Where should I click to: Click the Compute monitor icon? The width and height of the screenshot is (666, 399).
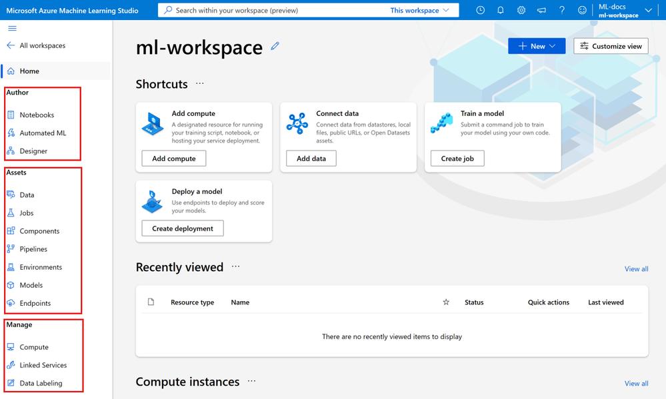[x=11, y=347]
